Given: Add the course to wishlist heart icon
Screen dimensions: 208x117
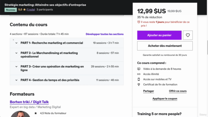Looking at the screenshot, I should coord(188,35).
